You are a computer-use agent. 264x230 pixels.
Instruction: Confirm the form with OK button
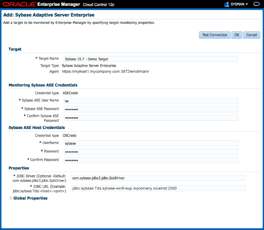(x=237, y=35)
